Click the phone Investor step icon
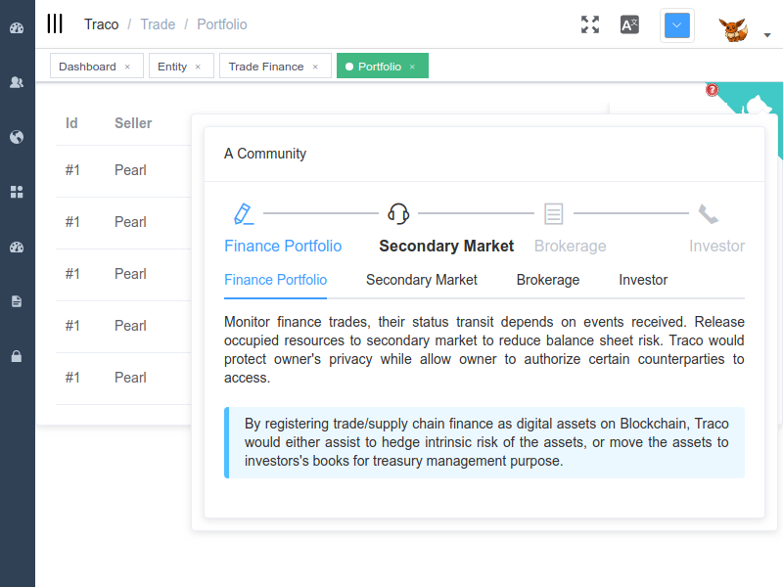 point(708,213)
